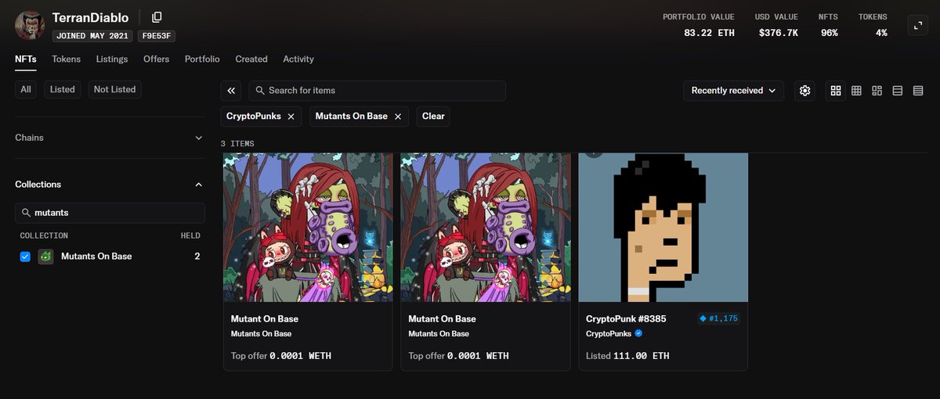Click the TOKENS 4% stat
The height and width of the screenshot is (399, 940).
(873, 25)
